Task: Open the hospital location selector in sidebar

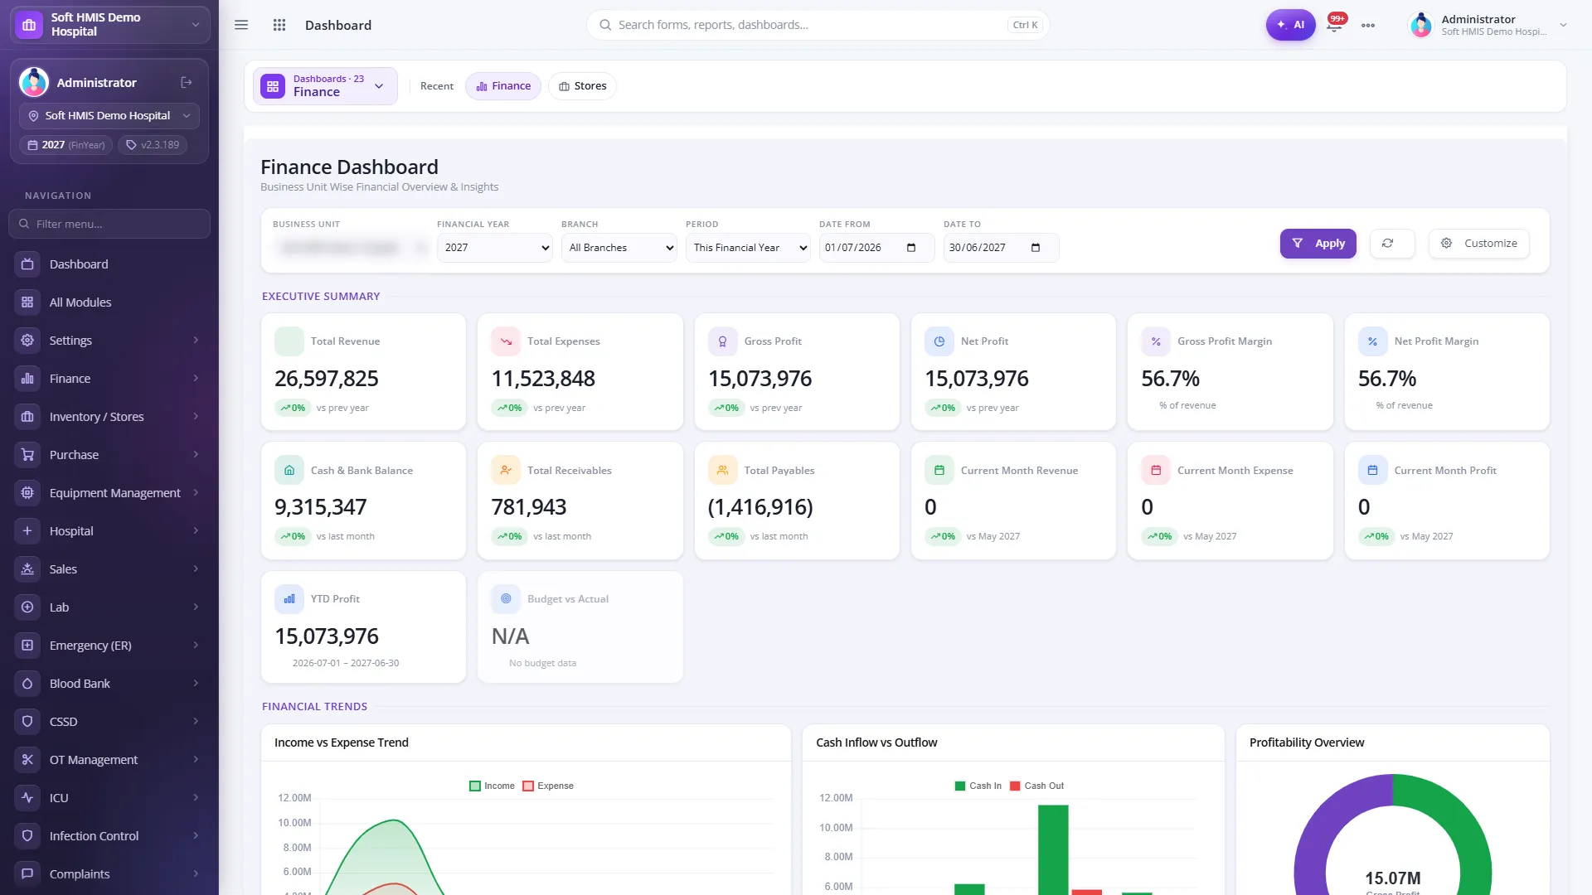Action: point(109,116)
